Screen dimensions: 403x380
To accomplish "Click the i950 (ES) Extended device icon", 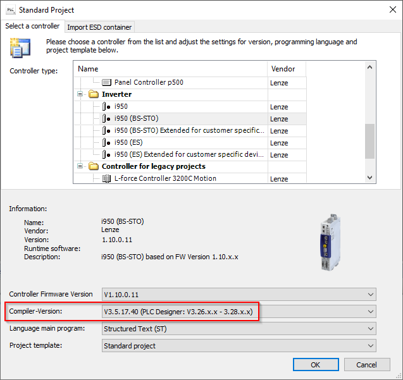I will tap(106, 154).
